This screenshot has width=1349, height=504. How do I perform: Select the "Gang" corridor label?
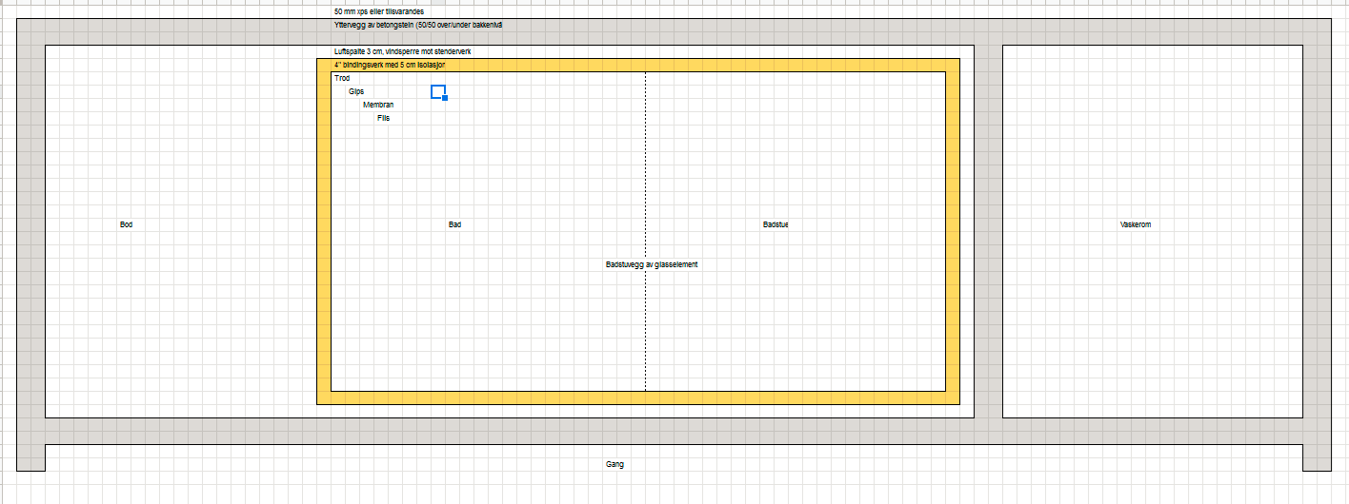pyautogui.click(x=614, y=464)
